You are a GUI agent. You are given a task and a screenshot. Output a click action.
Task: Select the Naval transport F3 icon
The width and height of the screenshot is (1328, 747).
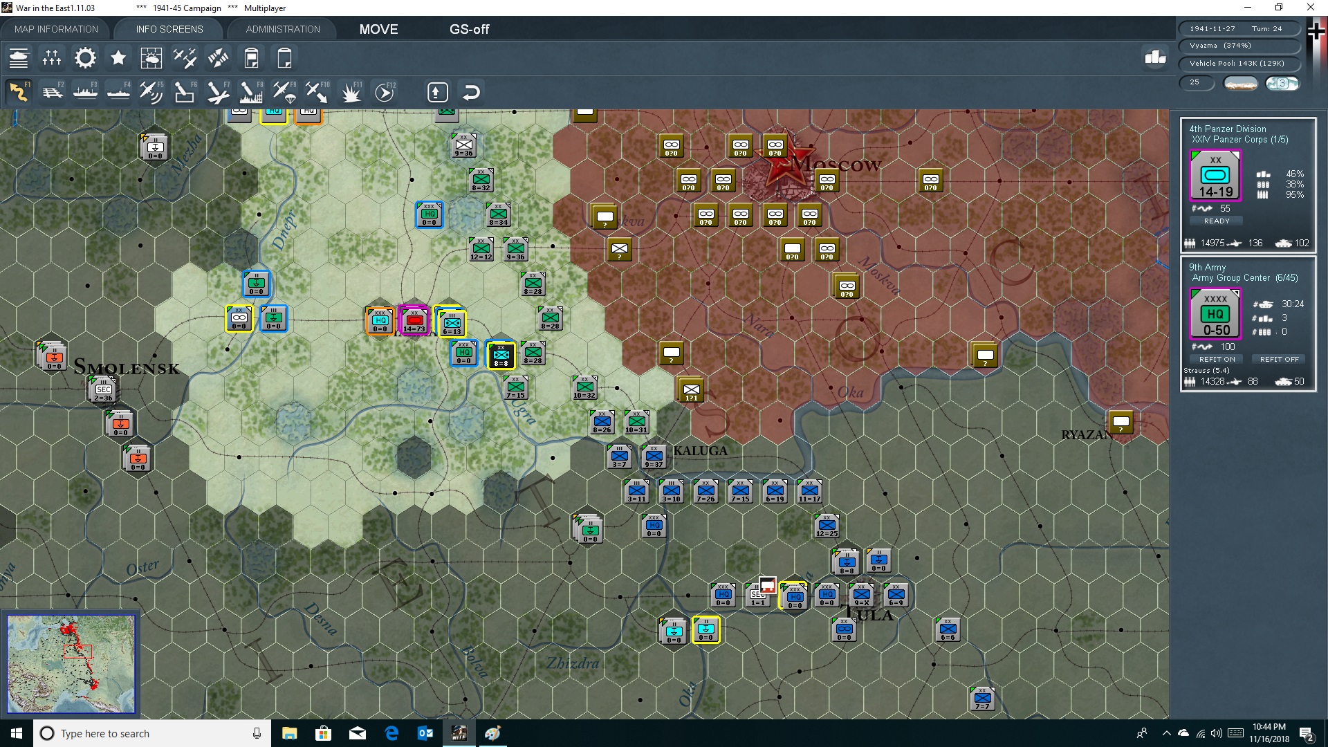[85, 92]
